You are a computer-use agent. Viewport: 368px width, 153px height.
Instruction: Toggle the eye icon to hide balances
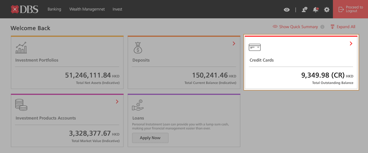(x=286, y=10)
